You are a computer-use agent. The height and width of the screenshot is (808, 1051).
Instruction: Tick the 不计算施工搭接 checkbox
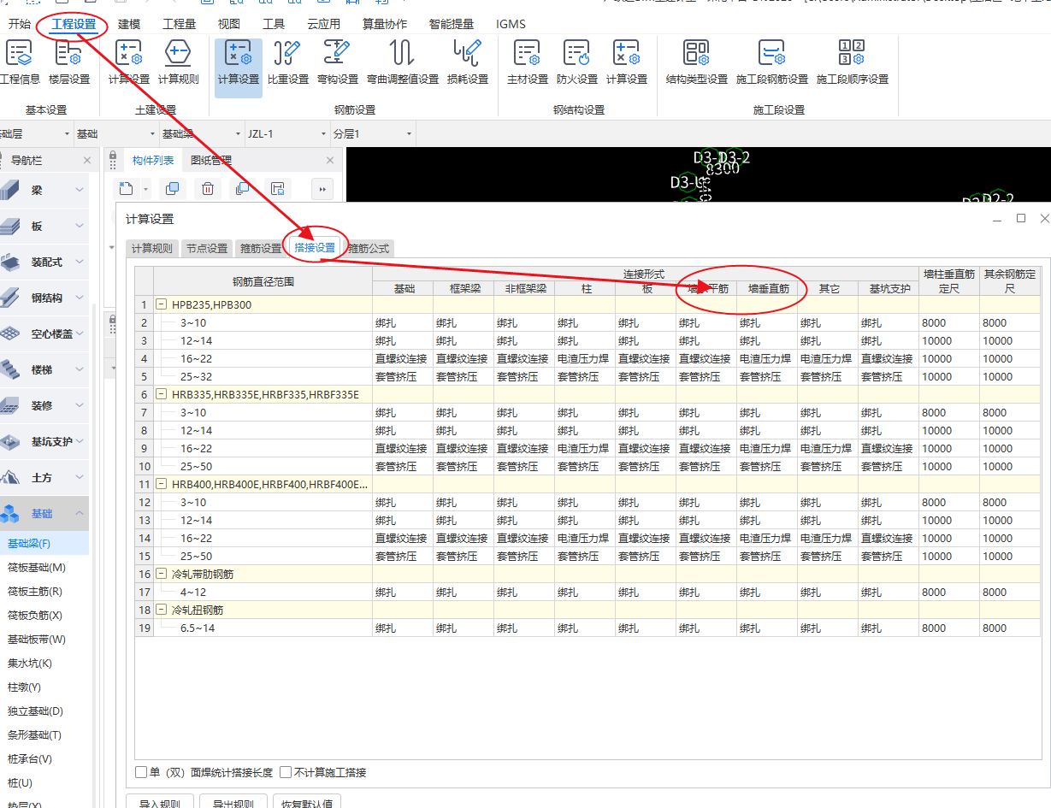click(286, 772)
